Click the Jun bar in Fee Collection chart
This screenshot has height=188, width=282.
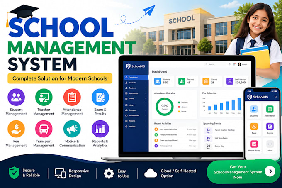point(239,104)
